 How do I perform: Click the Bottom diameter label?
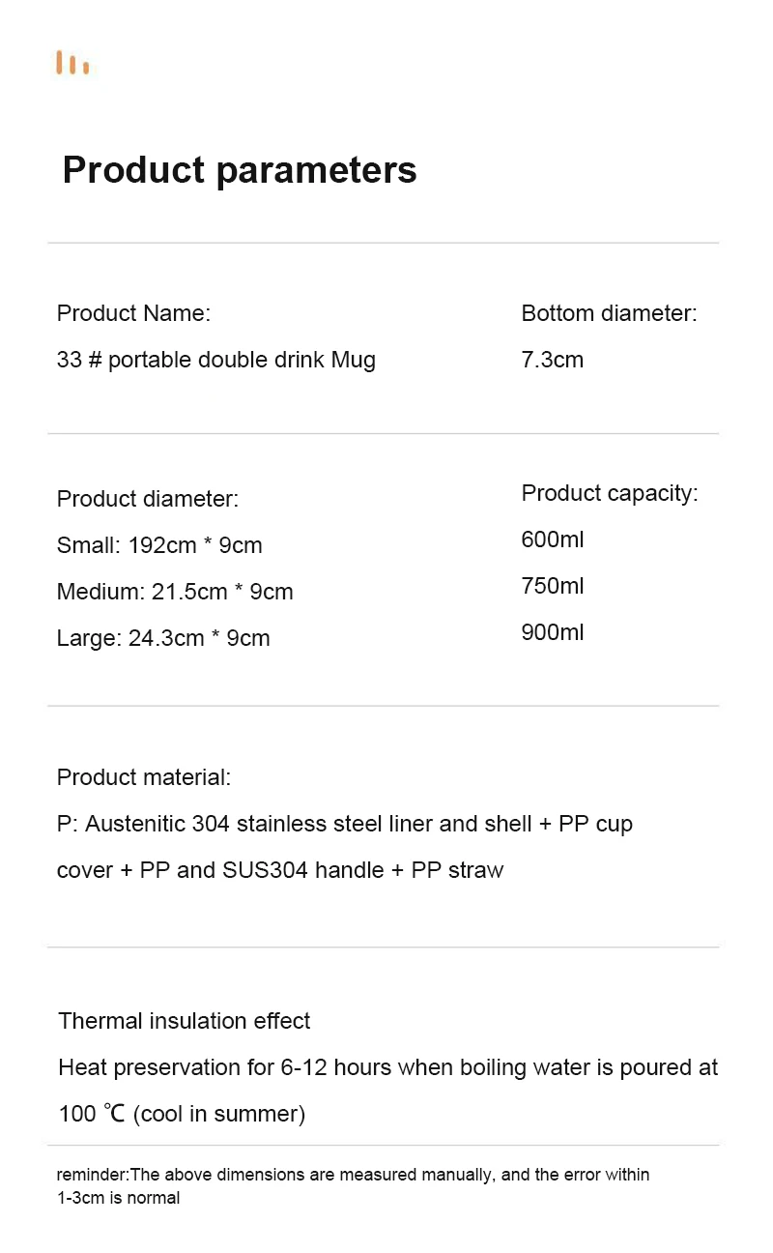coord(609,313)
